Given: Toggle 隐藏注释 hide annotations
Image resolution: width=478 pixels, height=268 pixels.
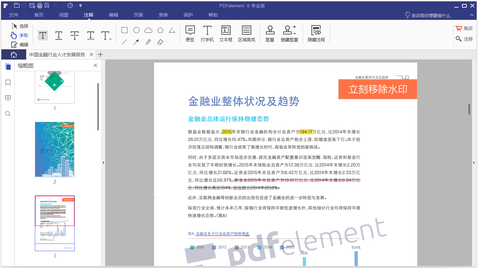Looking at the screenshot, I should click(x=316, y=34).
